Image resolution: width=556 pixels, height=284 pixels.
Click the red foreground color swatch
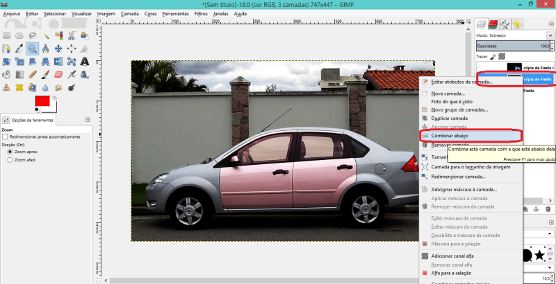(x=42, y=101)
